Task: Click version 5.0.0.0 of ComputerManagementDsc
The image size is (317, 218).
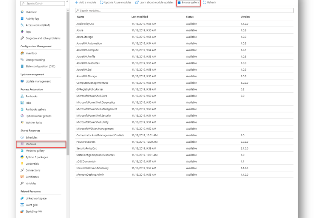Action: 244,83
